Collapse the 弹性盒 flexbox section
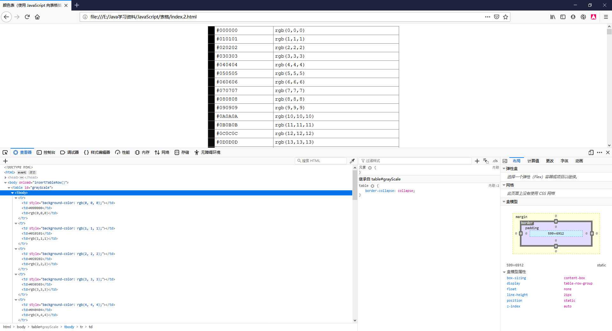612x331 pixels. point(504,169)
